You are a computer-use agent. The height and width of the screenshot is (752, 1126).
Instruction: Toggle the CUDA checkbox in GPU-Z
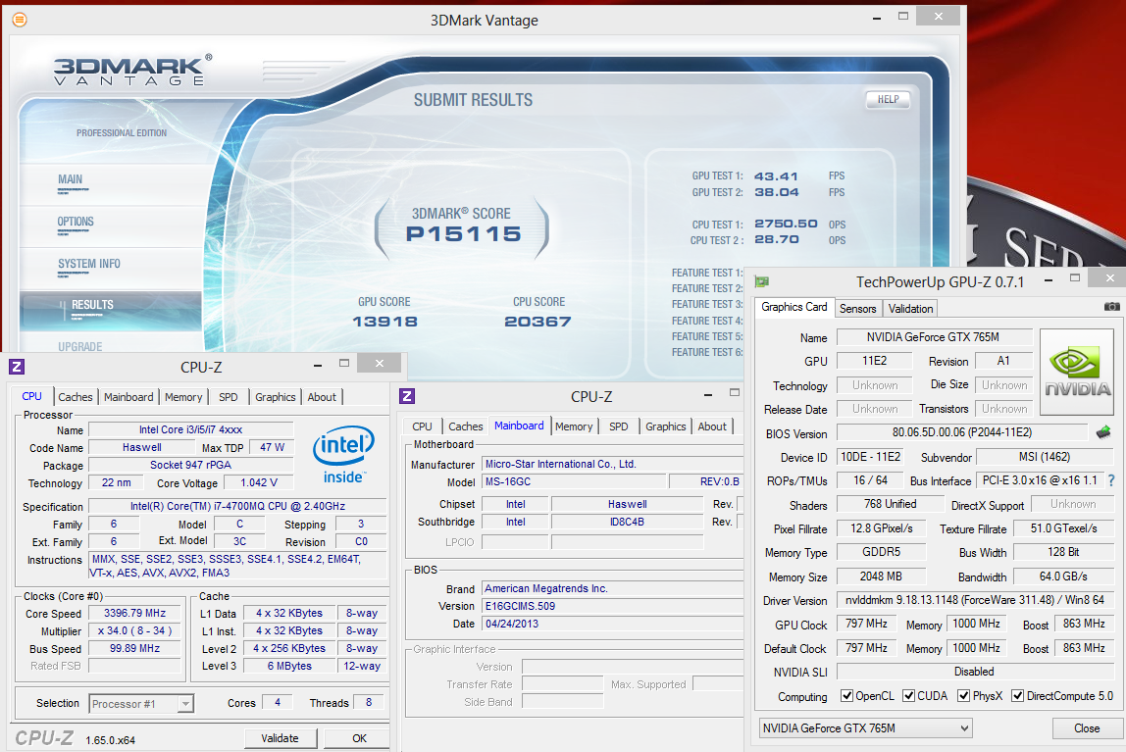[908, 695]
